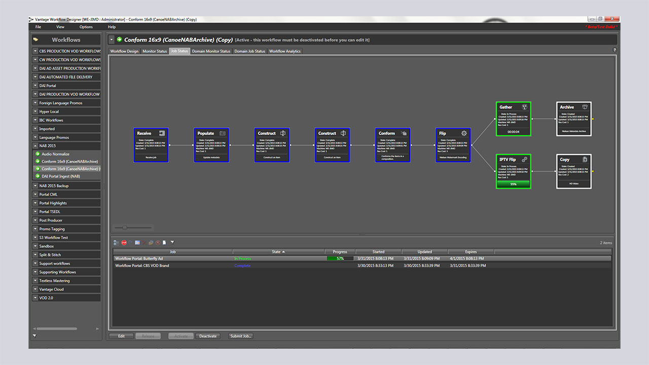Click the Deactivate button
649x365 pixels.
[x=208, y=336]
